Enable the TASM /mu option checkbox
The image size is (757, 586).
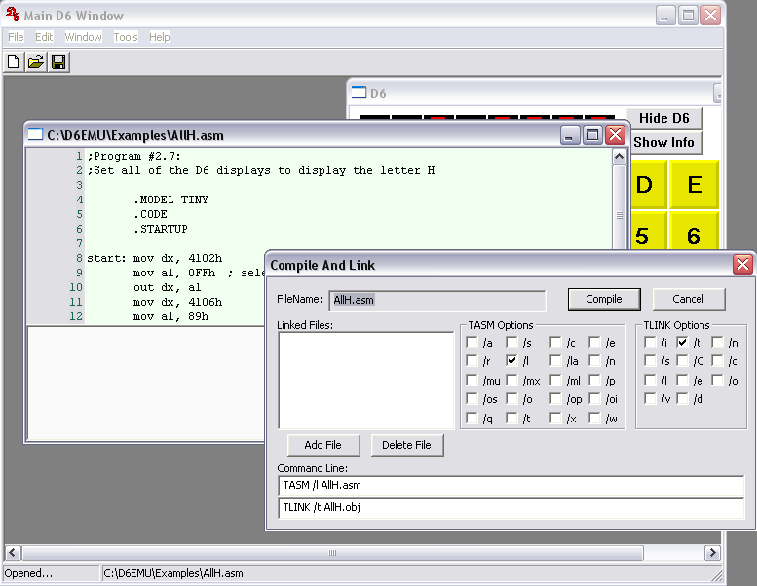(x=473, y=381)
